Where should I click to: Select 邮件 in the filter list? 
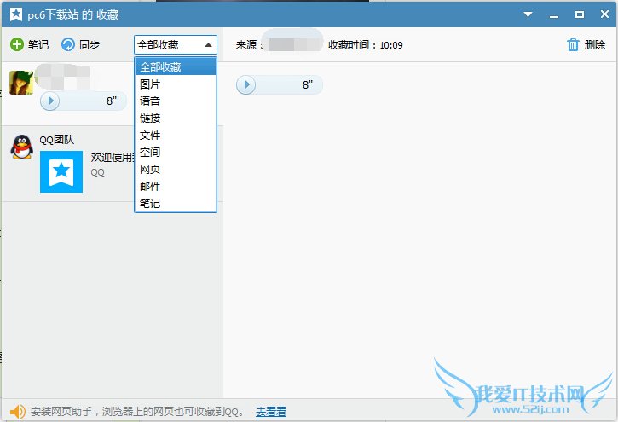(176, 186)
